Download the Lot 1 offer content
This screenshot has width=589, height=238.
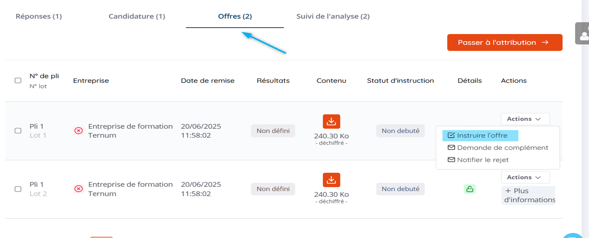[331, 122]
